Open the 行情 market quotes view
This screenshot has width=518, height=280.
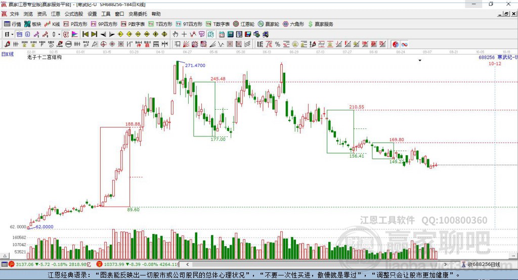tap(12, 24)
